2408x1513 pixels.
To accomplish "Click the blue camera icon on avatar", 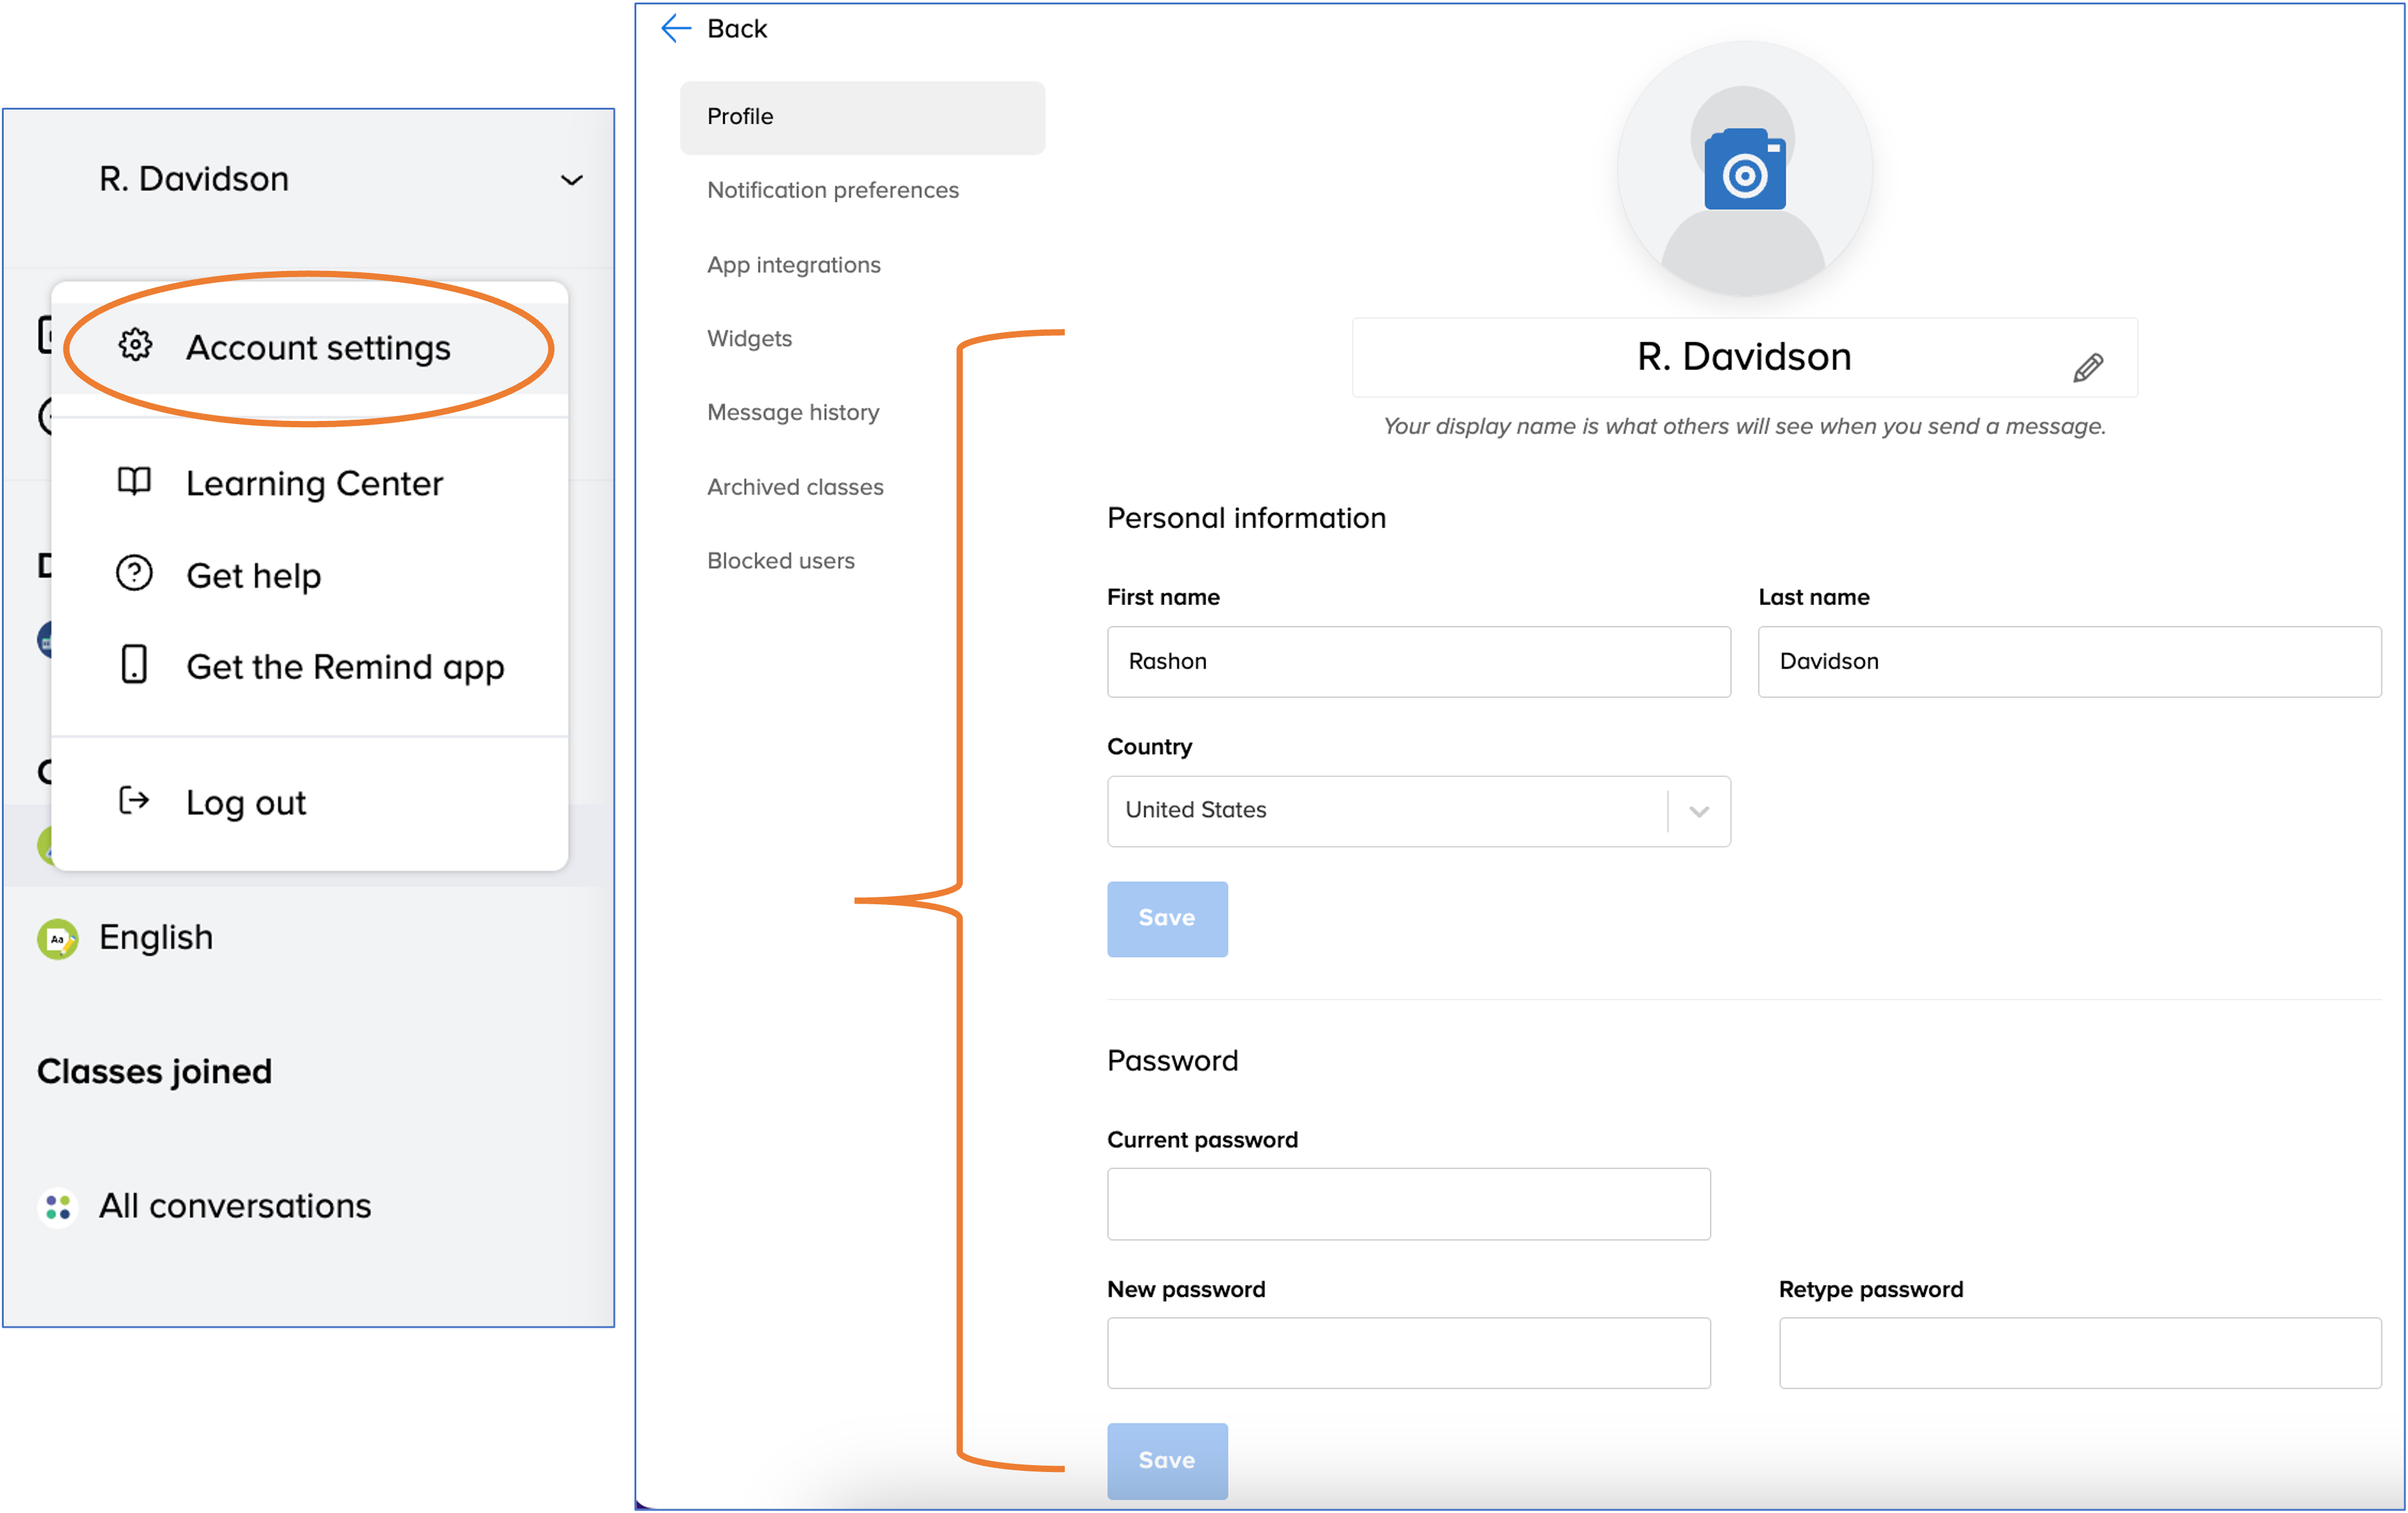I will pyautogui.click(x=1744, y=170).
